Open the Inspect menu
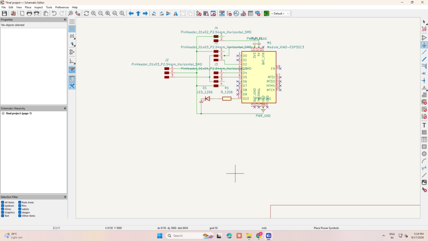 38,8
